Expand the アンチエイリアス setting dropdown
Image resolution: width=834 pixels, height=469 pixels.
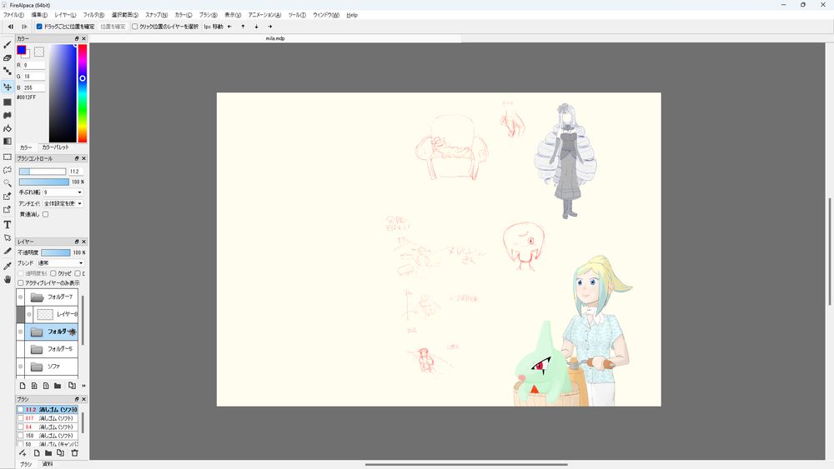pos(63,203)
